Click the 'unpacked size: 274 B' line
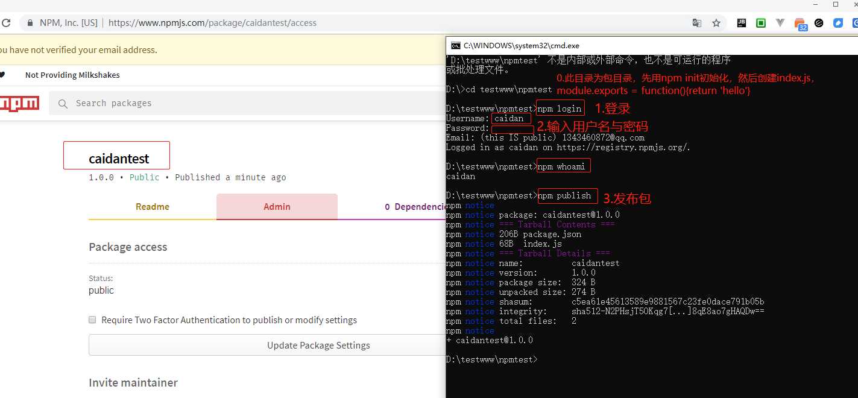The height and width of the screenshot is (398, 858). 521,292
